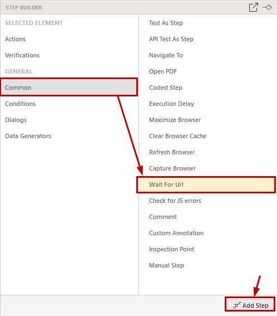The height and width of the screenshot is (316, 277).
Task: Select the Data Generators category
Action: (28, 136)
